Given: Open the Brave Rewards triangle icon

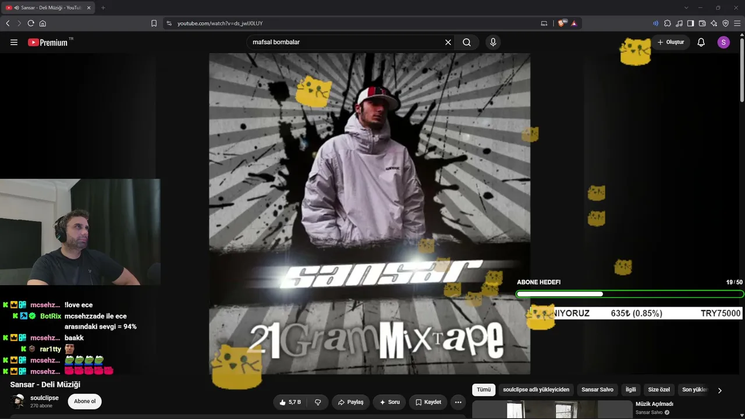Looking at the screenshot, I should pos(574,23).
